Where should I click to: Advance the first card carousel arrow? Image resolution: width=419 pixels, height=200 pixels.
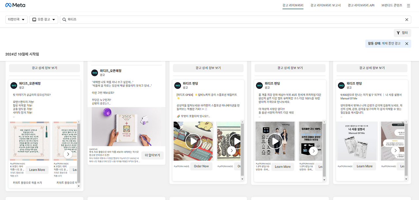tap(68, 154)
